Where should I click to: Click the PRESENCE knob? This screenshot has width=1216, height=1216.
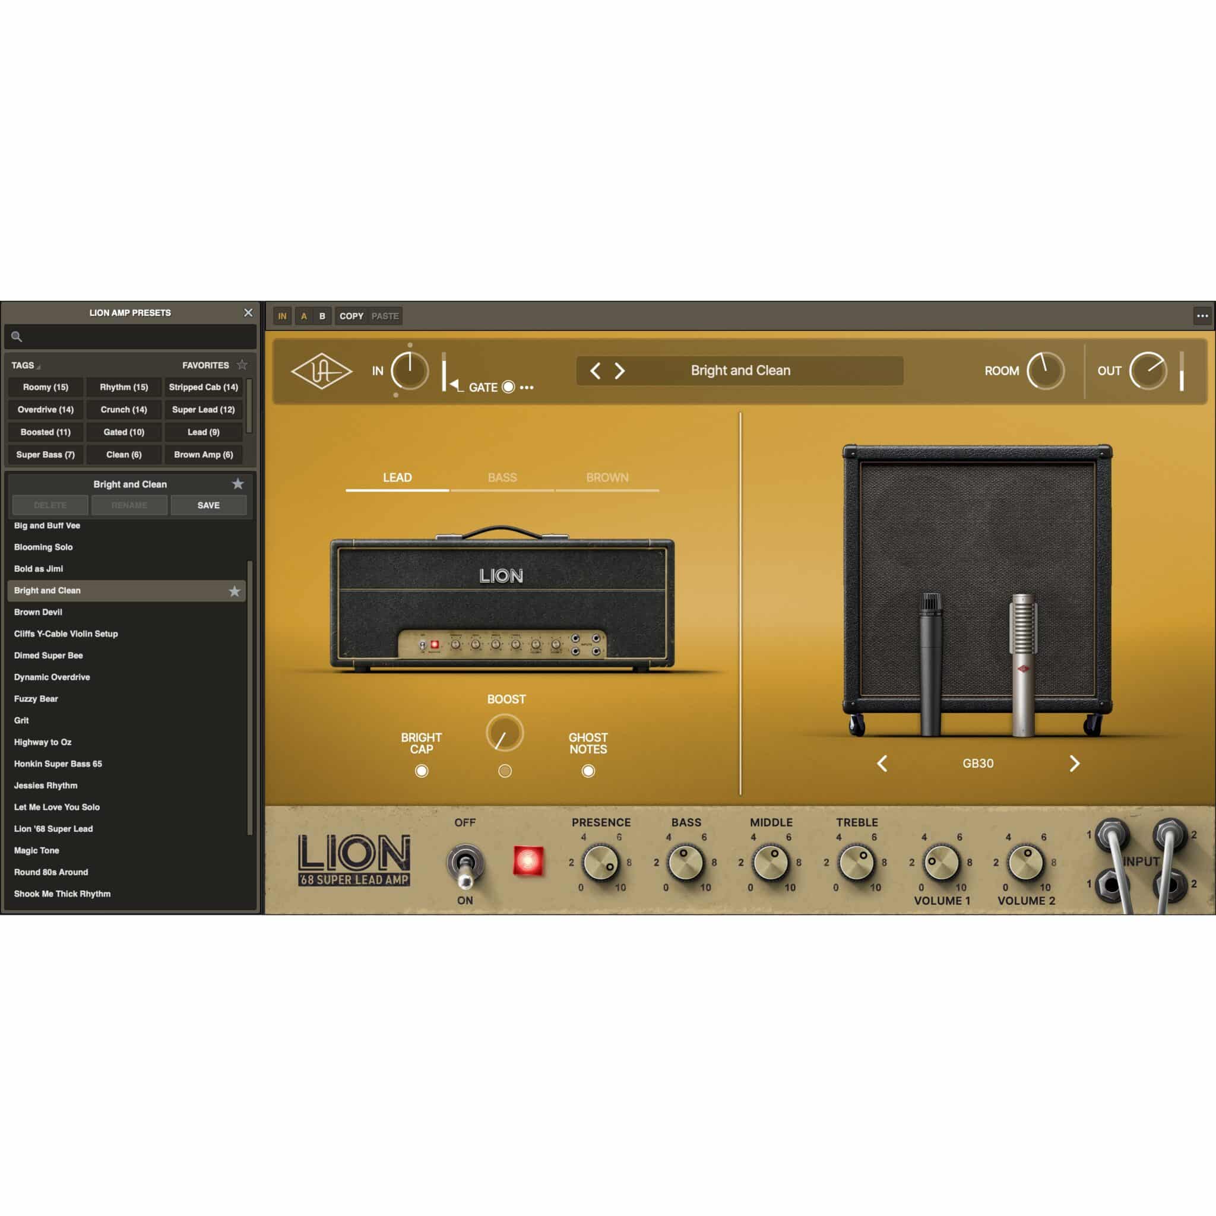coord(601,862)
